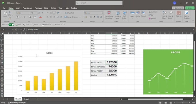Click the Share button

click(x=190, y=8)
